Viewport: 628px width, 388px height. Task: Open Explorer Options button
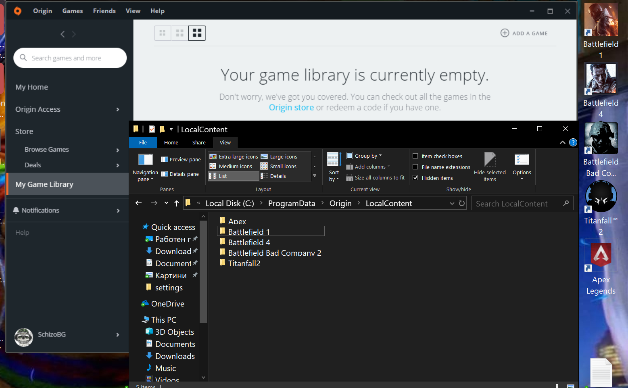(x=522, y=167)
